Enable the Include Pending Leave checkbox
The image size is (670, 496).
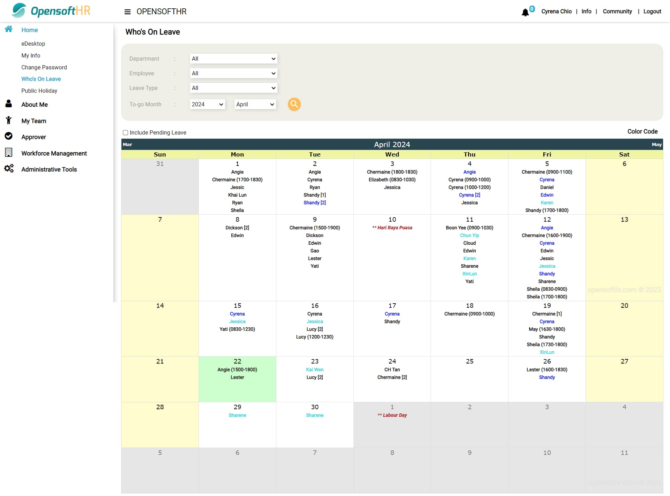click(126, 132)
